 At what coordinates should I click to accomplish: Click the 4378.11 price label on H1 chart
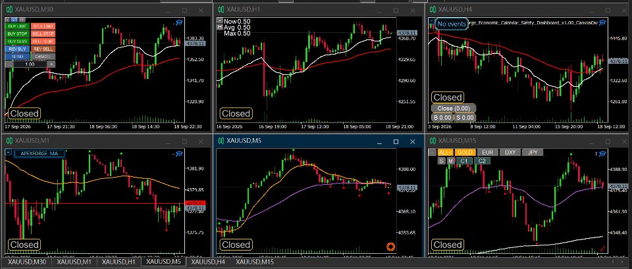[x=407, y=33]
